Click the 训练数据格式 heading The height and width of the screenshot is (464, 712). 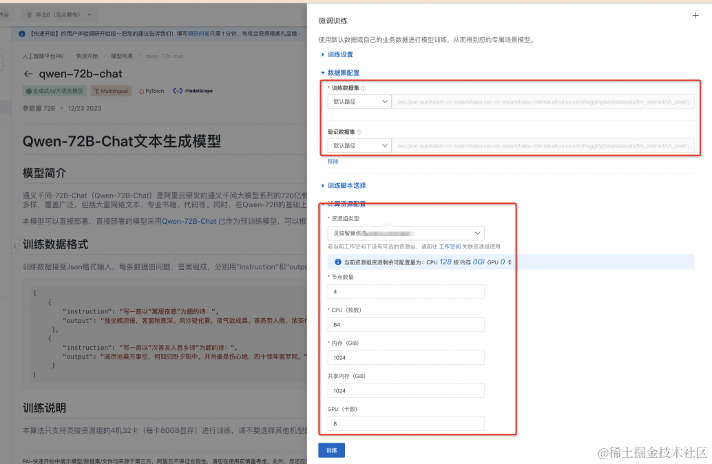[55, 244]
